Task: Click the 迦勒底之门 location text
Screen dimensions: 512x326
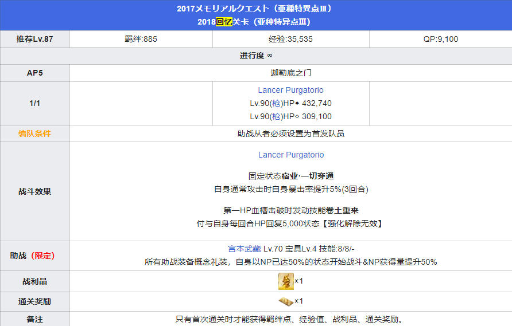Action: point(291,73)
